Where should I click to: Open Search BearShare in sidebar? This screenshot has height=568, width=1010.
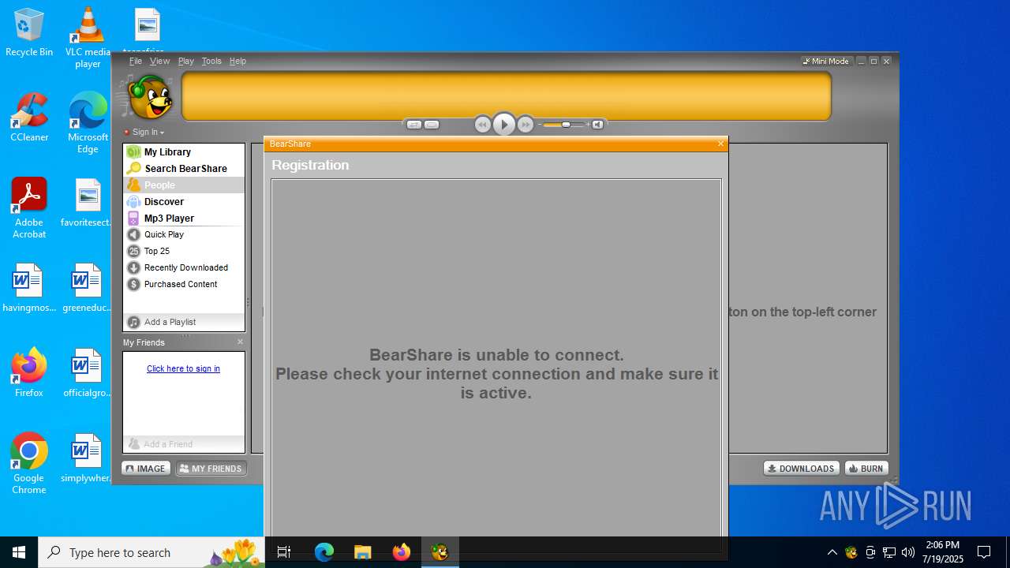[x=184, y=168]
